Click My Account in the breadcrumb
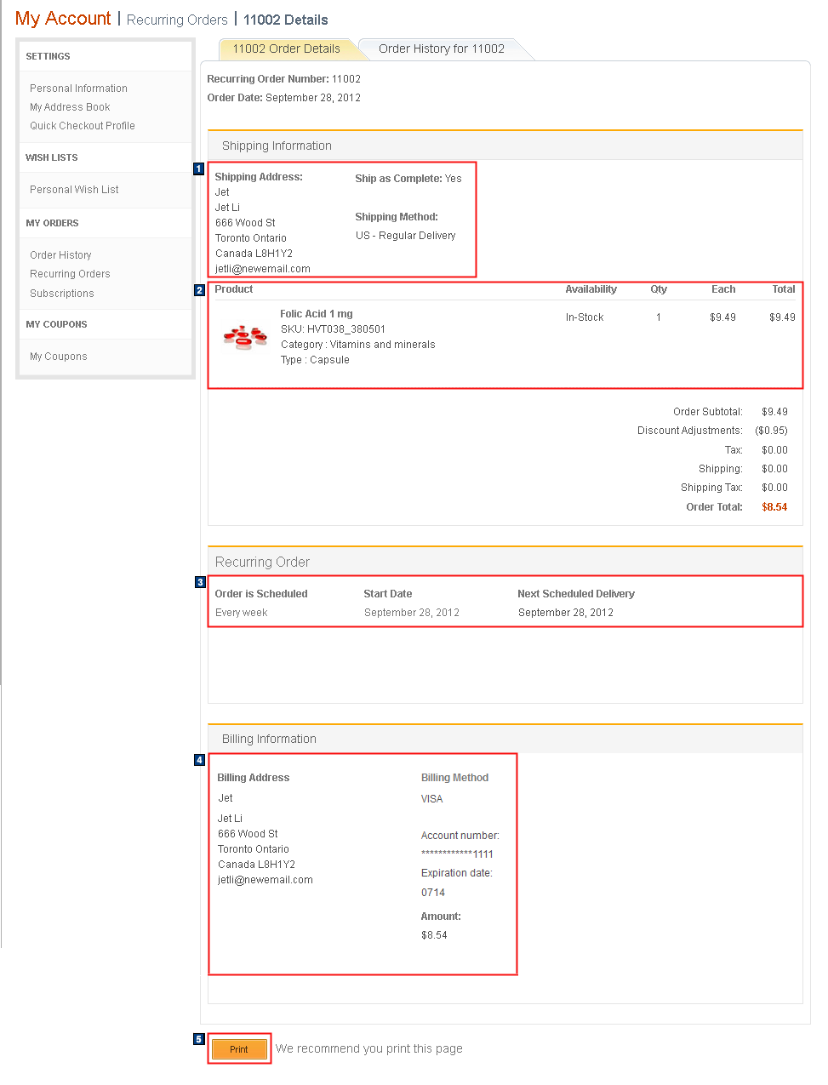Screen dimensions: 828x1085 pos(63,18)
